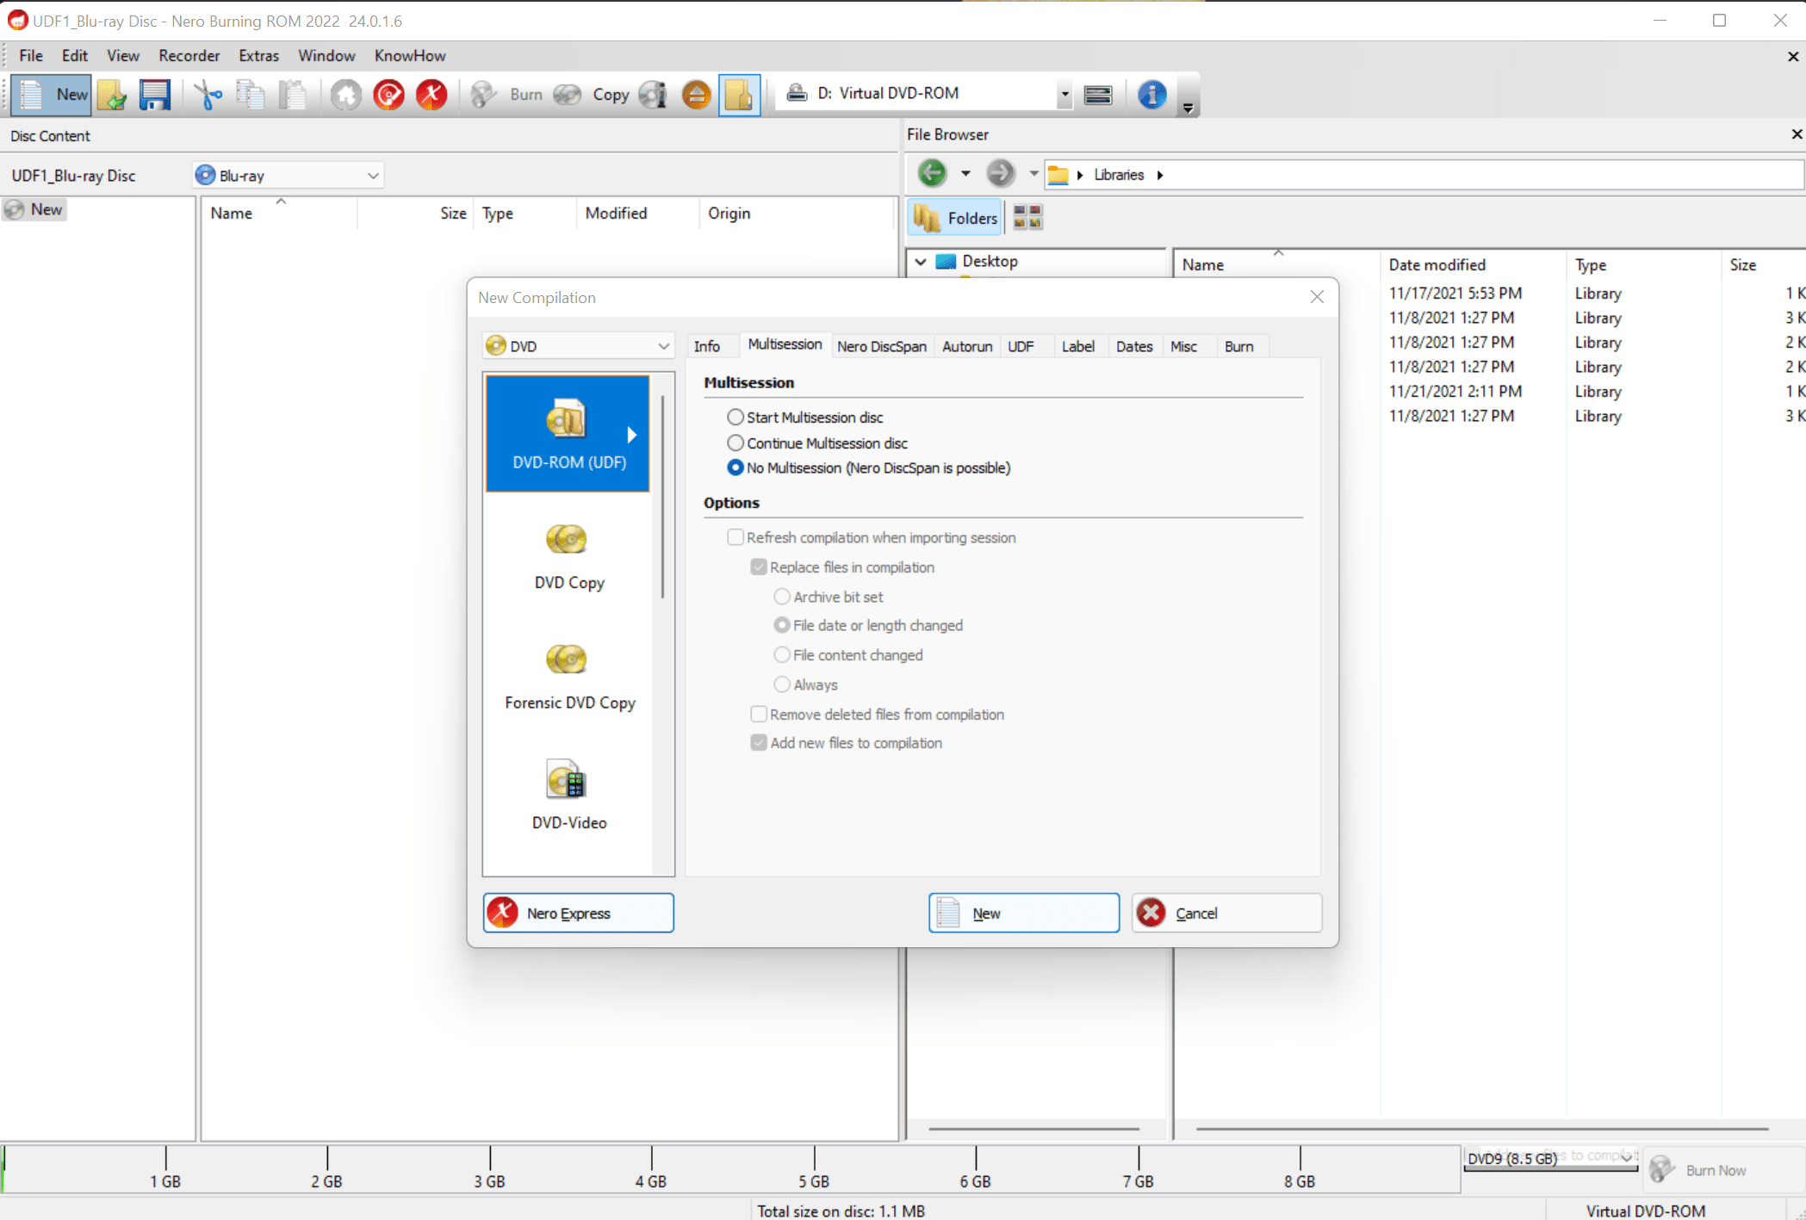Select Start Multisession disc radio button
This screenshot has width=1806, height=1220.
(735, 418)
